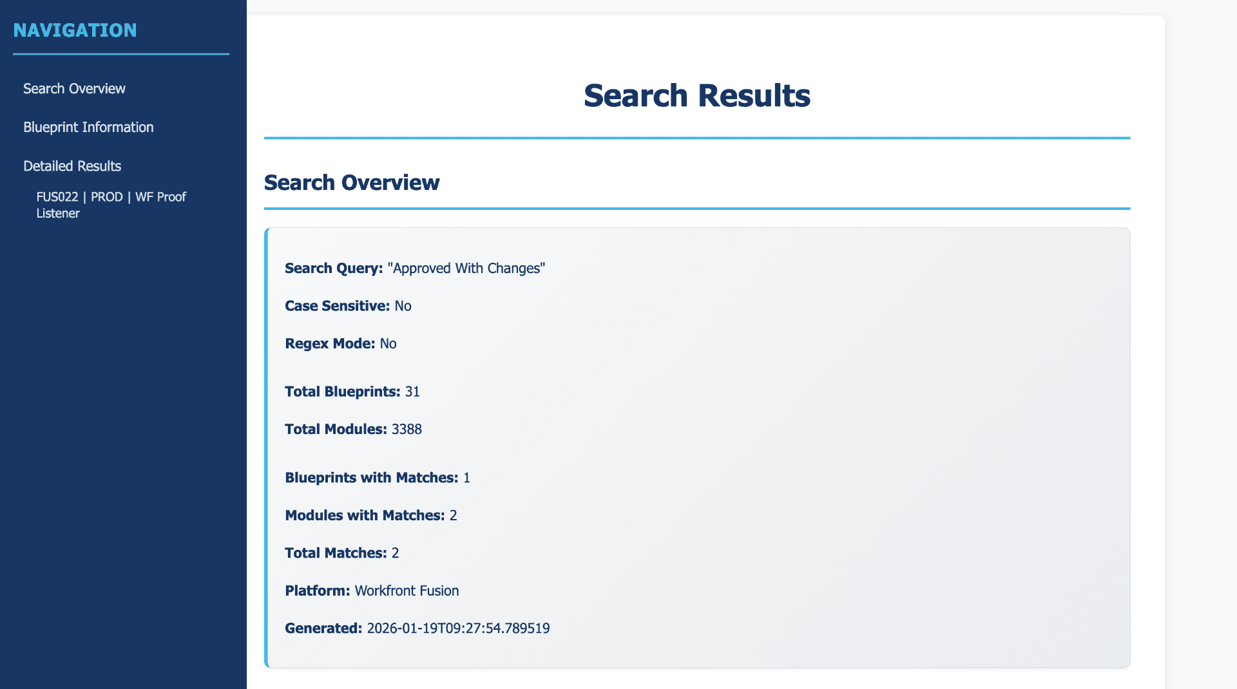Click the Total Modules value 3388
Image resolution: width=1237 pixels, height=689 pixels.
click(407, 429)
